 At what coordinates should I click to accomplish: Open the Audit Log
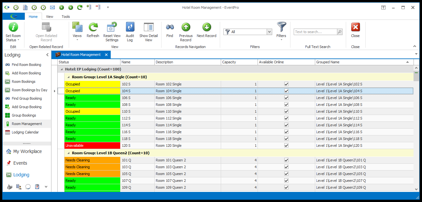pyautogui.click(x=130, y=32)
